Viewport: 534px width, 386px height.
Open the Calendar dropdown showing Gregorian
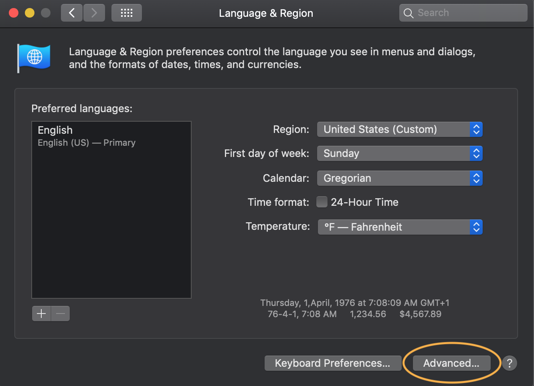click(400, 178)
